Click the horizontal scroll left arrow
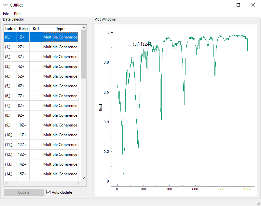 [x=7, y=184]
